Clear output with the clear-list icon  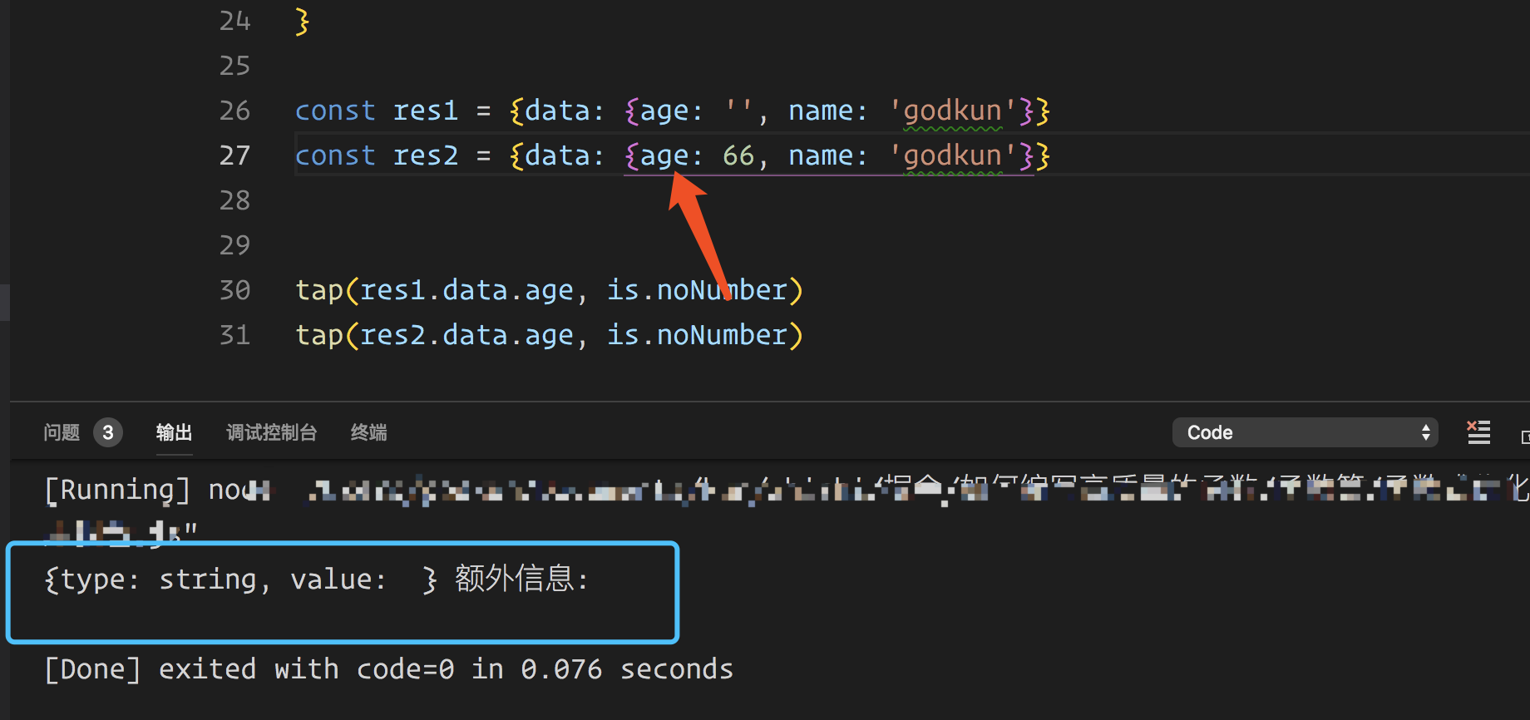click(1478, 432)
